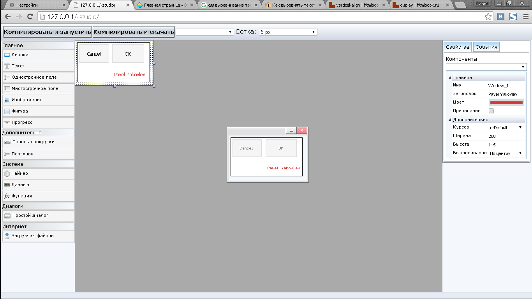Select the Кнопка button component icon

click(7, 55)
